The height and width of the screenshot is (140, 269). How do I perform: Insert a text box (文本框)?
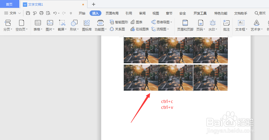pyautogui.click(x=241, y=25)
